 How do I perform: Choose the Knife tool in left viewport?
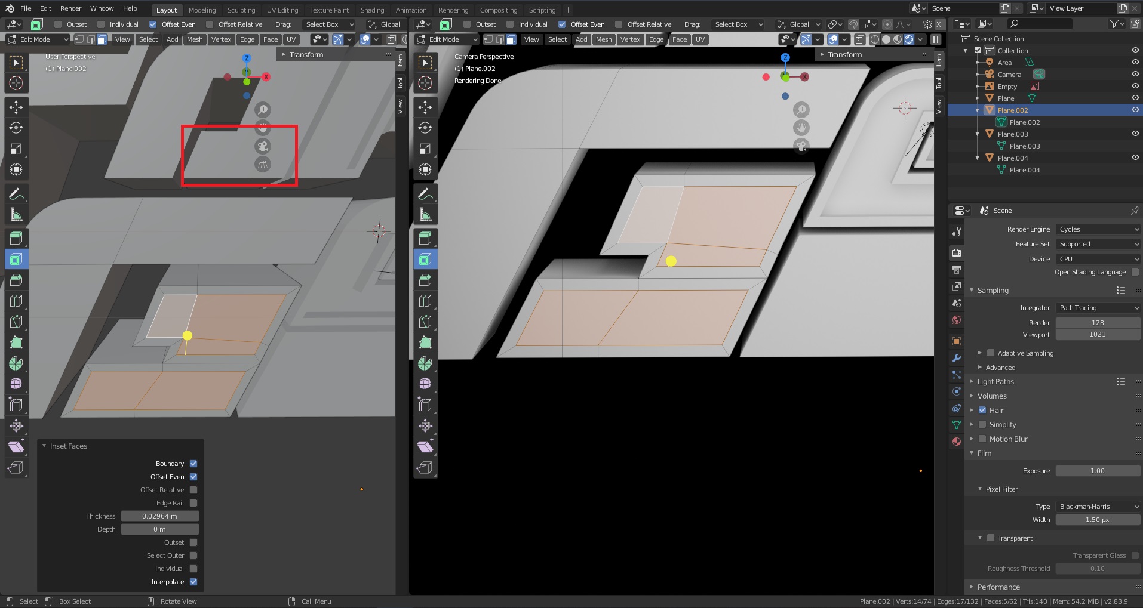coord(16,322)
